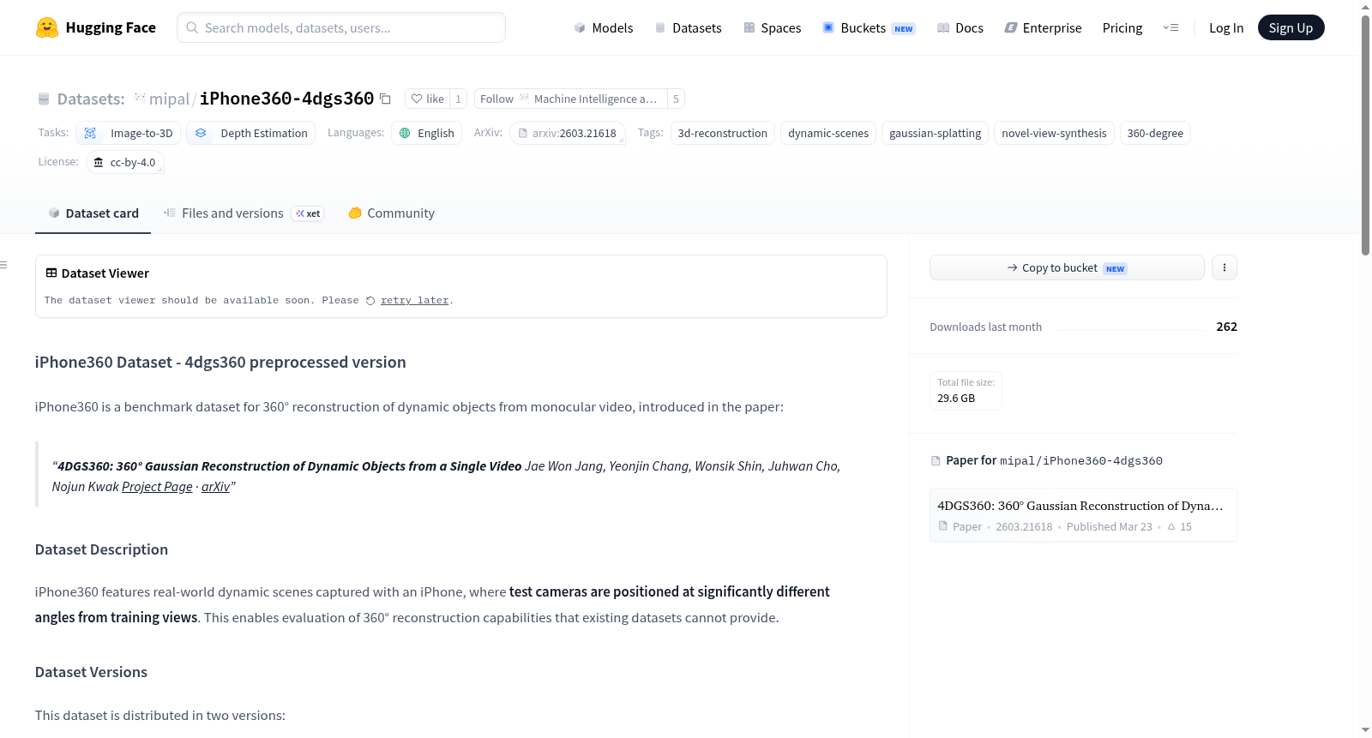Open the arxiv:2603.21618 tag
1372x738 pixels.
[568, 133]
